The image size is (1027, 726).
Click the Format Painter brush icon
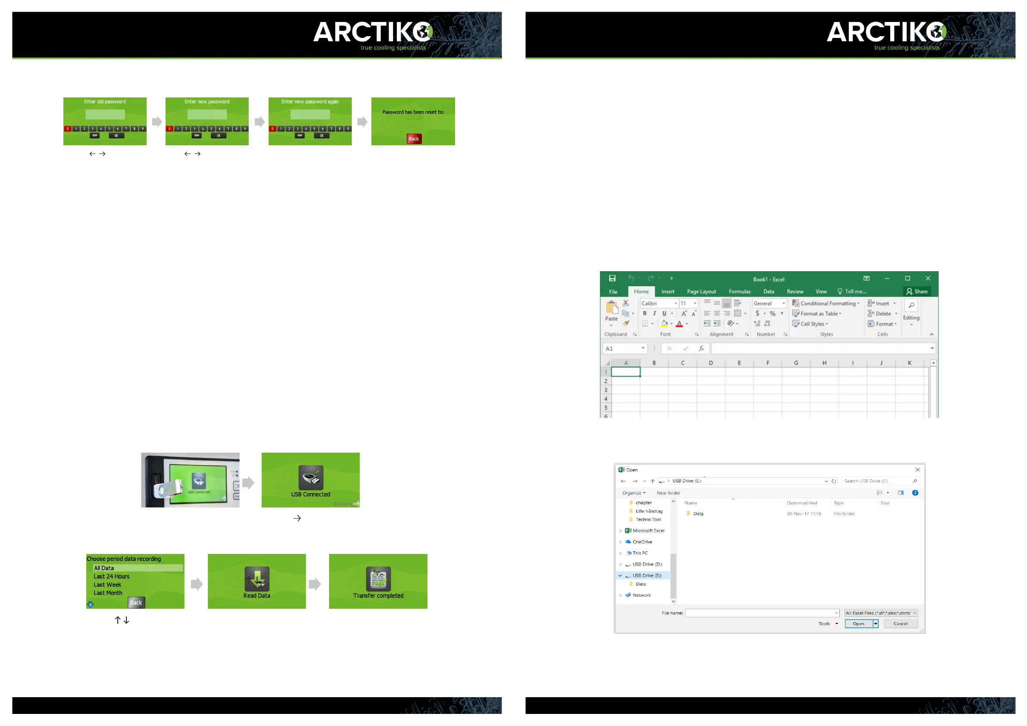(x=626, y=324)
